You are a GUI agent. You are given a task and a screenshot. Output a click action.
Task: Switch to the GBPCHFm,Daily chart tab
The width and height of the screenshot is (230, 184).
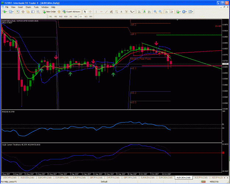coord(131,178)
